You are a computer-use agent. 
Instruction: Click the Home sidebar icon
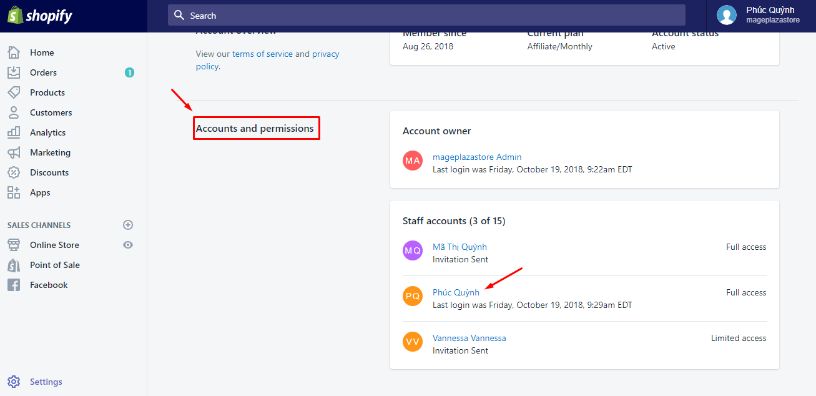point(14,52)
